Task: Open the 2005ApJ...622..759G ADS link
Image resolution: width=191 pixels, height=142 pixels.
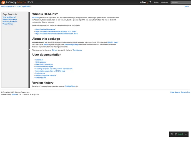Action: [56, 32]
